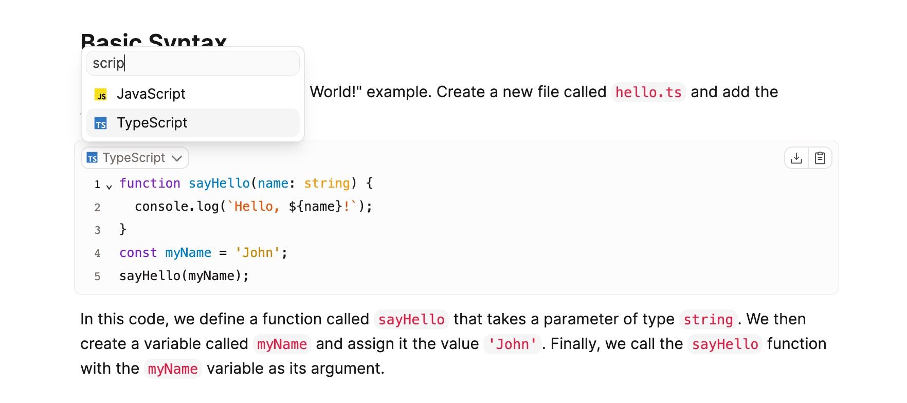Click line number 5 in the gutter
This screenshot has width=907, height=403.
pos(97,277)
